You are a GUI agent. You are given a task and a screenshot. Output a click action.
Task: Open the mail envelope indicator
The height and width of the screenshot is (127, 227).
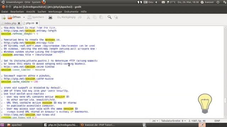163,2
